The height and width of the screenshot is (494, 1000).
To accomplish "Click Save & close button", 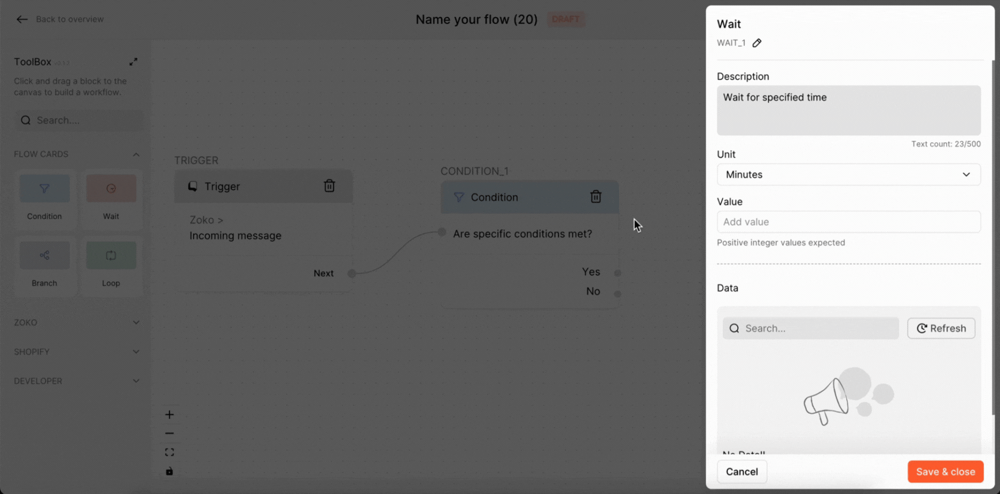I will tap(946, 472).
